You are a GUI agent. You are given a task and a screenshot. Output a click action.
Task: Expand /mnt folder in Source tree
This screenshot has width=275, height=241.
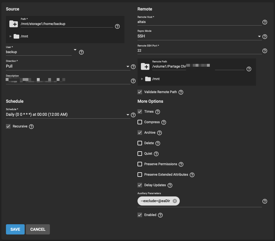tap(10, 36)
